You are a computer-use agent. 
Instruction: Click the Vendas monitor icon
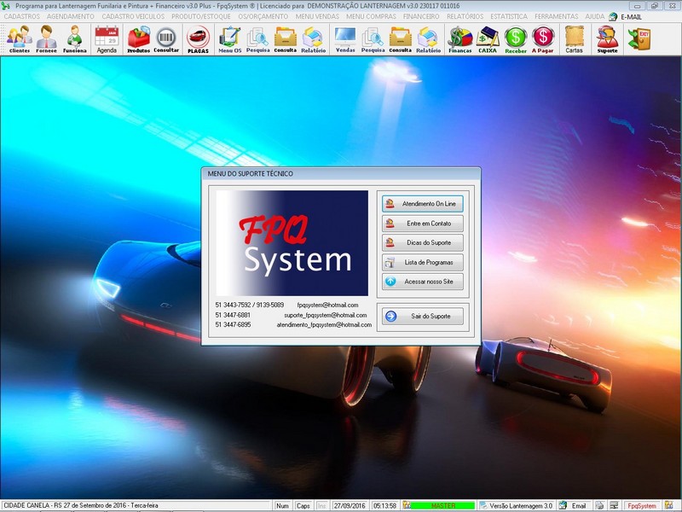click(345, 39)
